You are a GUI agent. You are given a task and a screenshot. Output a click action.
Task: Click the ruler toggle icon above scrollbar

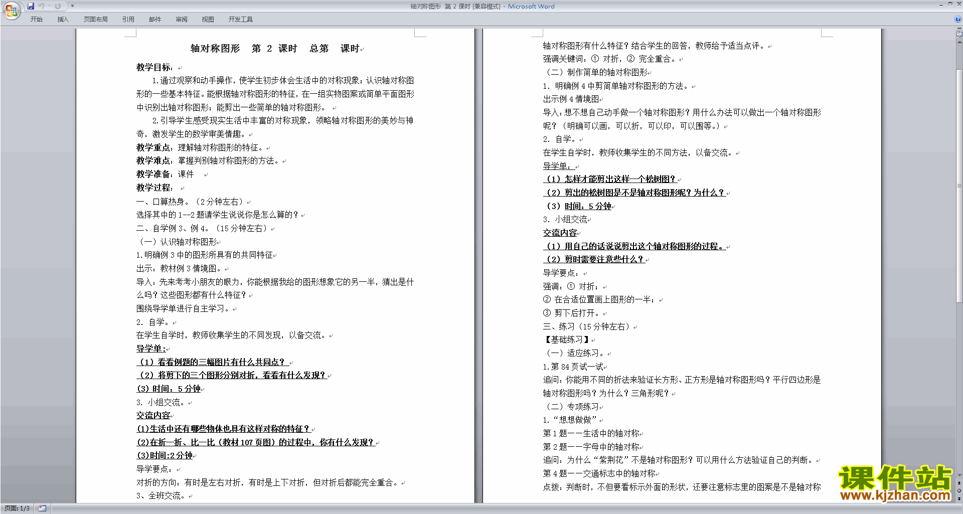959,34
